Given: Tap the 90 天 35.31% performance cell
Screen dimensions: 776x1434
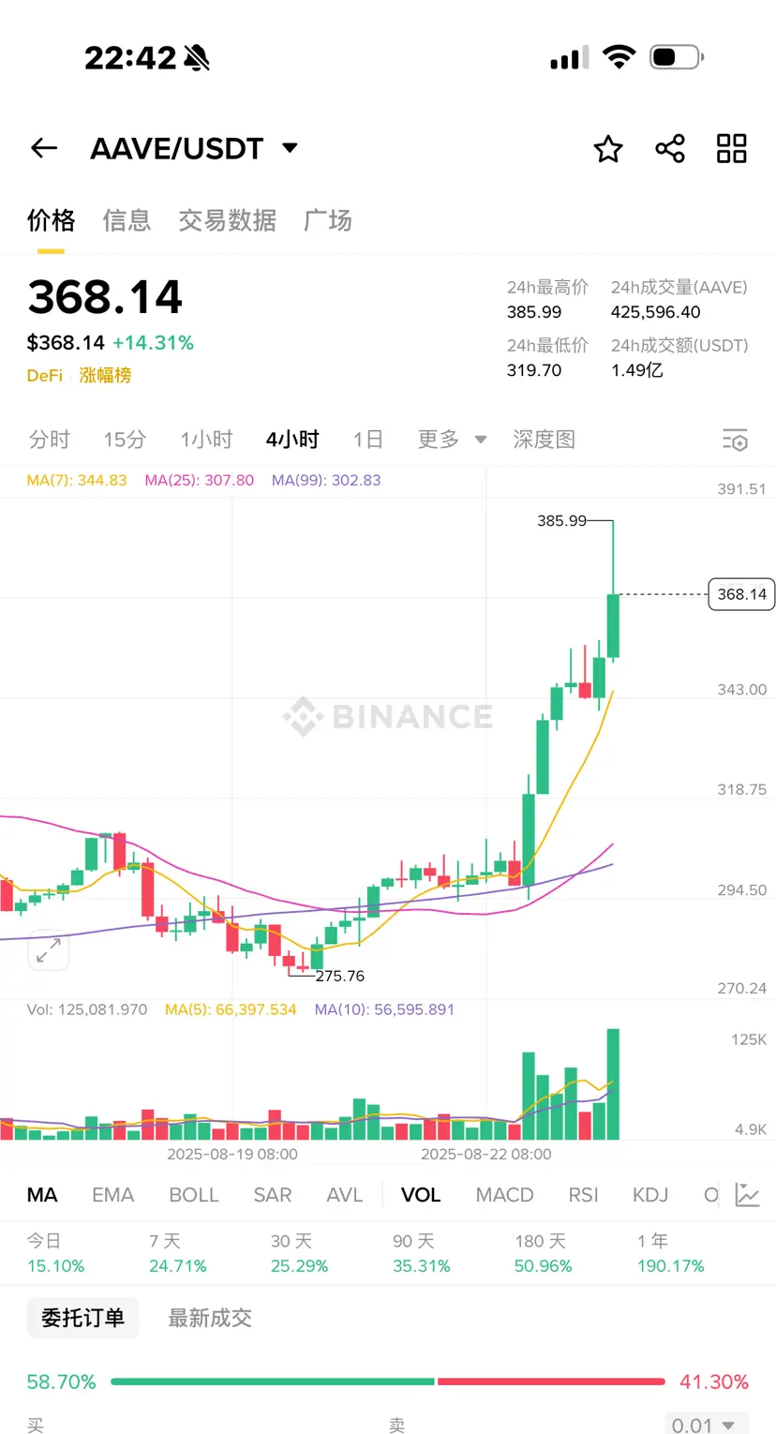Looking at the screenshot, I should point(421,1253).
